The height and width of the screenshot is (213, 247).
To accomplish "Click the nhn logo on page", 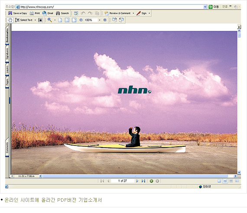I will coord(134,90).
